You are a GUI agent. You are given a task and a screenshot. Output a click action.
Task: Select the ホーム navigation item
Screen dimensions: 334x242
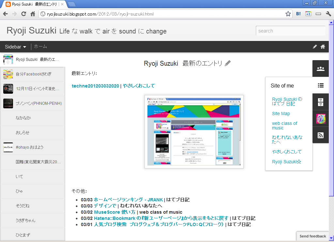click(40, 47)
